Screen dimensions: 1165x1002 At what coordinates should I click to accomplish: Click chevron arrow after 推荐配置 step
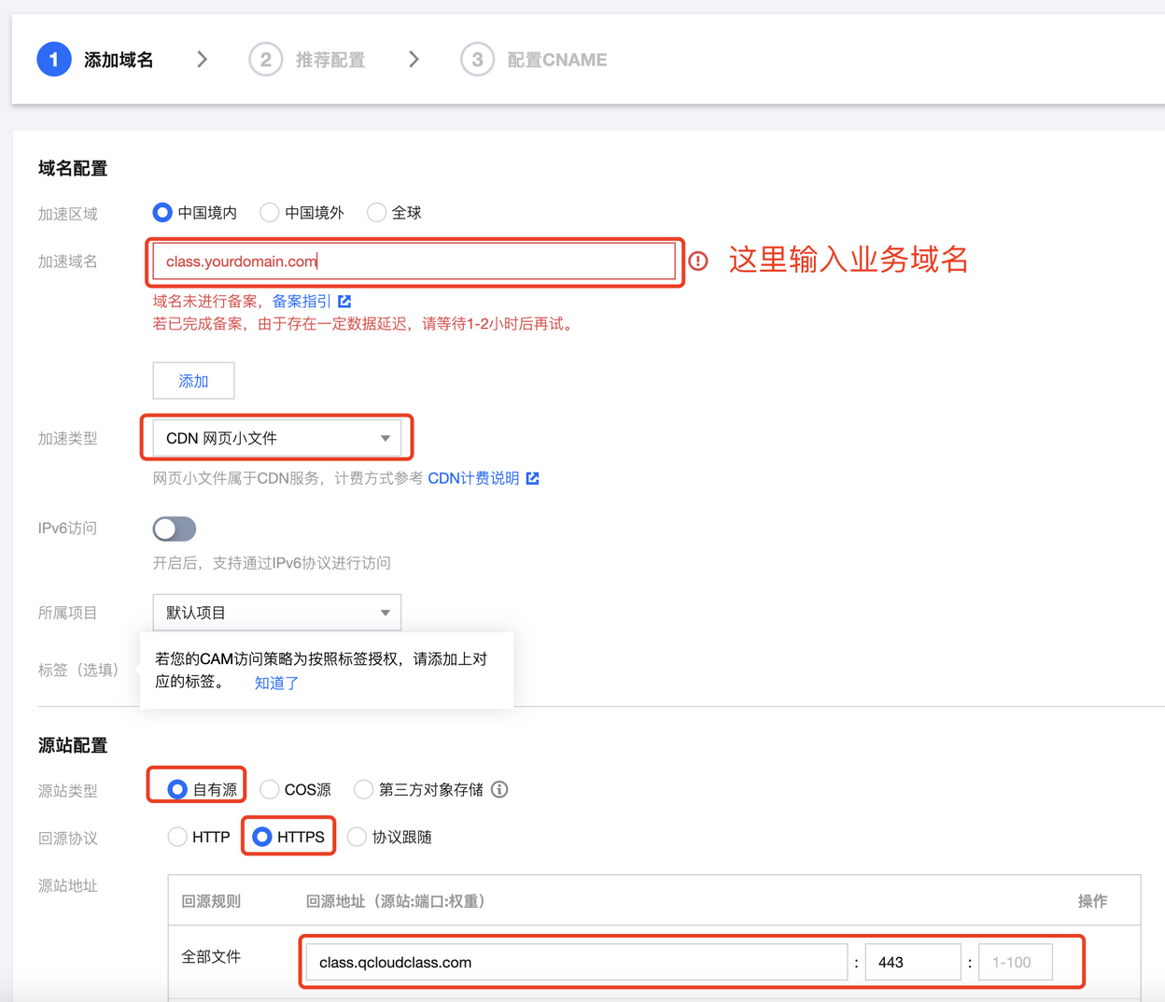(414, 60)
